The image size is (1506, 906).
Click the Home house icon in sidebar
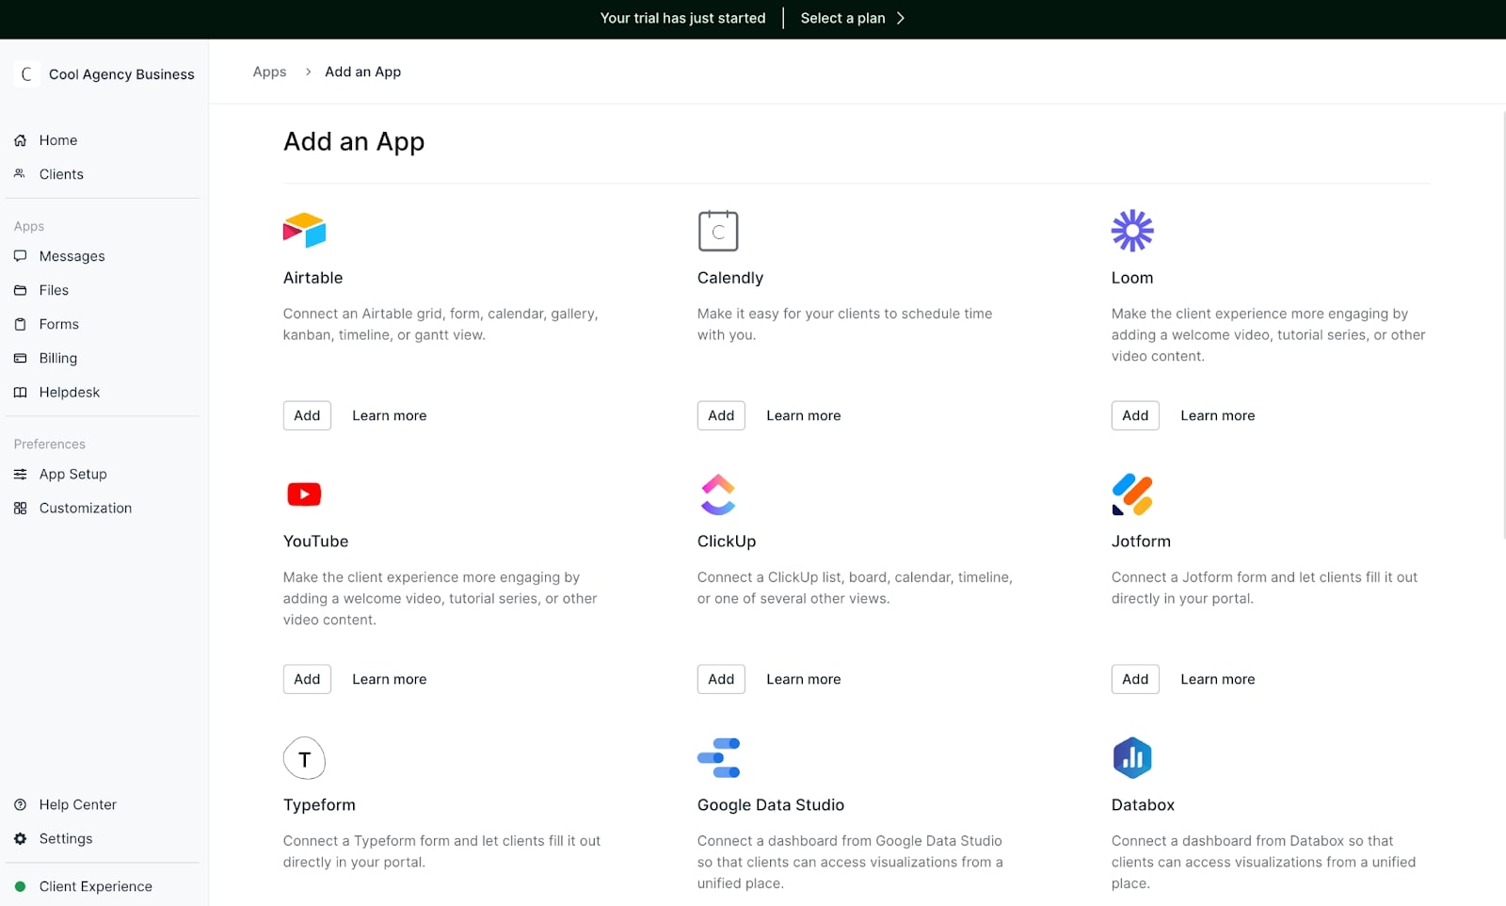20,140
